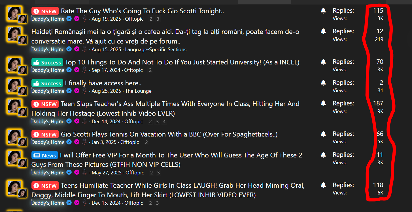
Task: Jump to page 3 of the May 27, 2025 thread
Action: pyautogui.click(x=158, y=173)
